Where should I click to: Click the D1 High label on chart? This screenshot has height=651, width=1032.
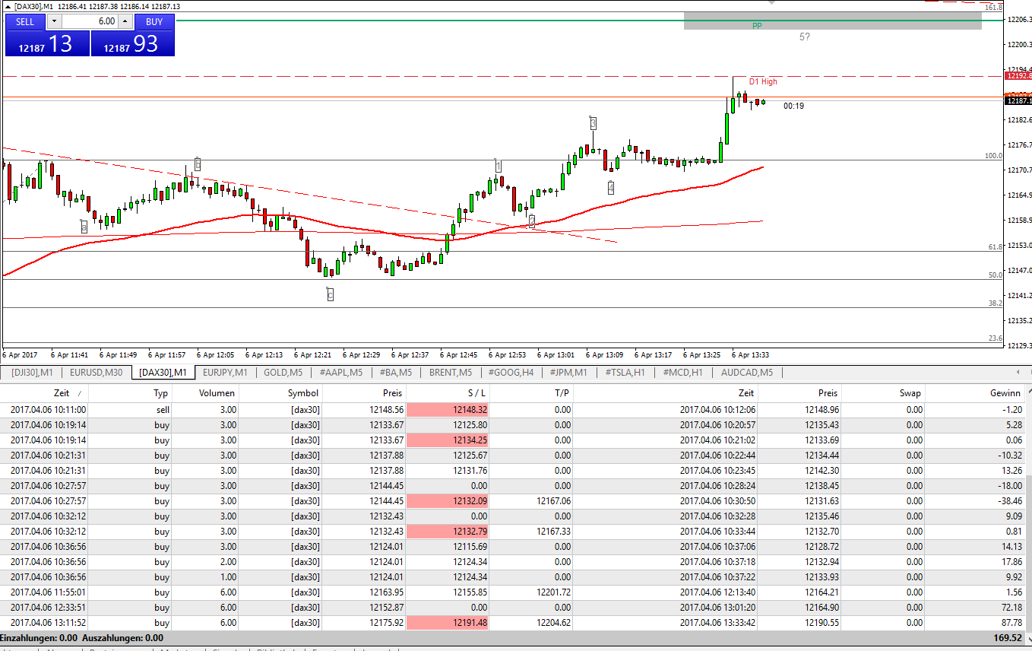tap(763, 81)
